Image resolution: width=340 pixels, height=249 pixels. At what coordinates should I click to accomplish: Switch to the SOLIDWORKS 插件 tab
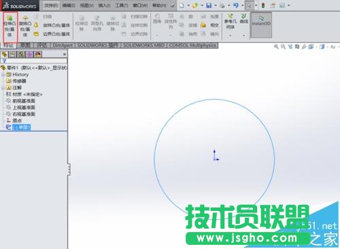(x=98, y=46)
